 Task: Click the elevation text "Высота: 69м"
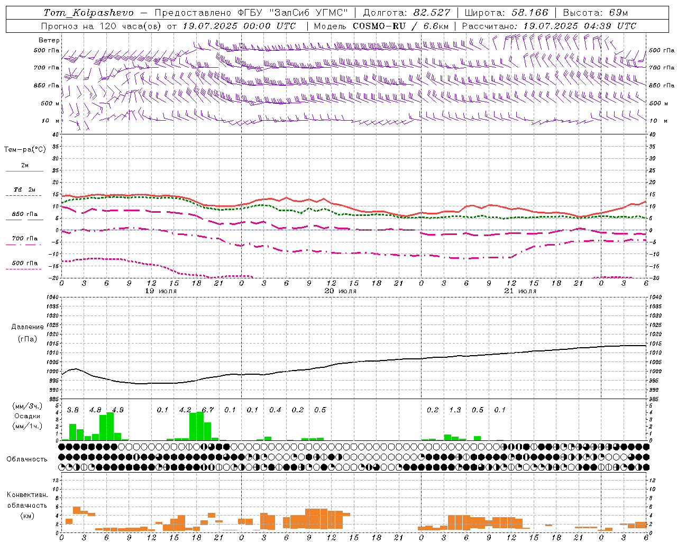coord(596,13)
